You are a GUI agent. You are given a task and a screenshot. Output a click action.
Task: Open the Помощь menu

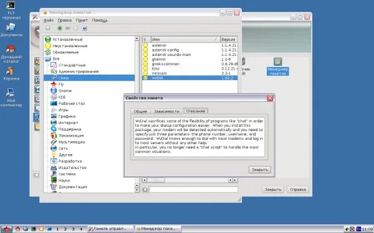pyautogui.click(x=100, y=21)
